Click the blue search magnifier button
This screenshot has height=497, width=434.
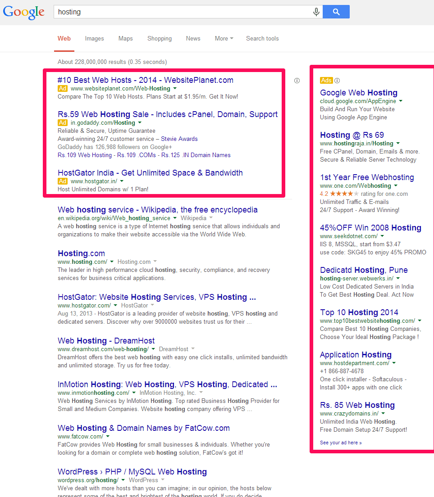pos(336,12)
